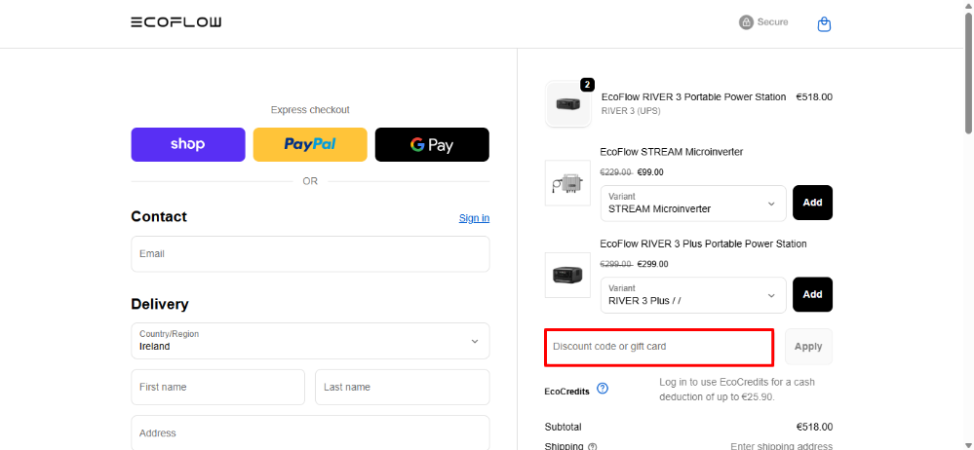Open the Country/Region dropdown showing Ireland
The image size is (974, 450).
[x=310, y=341]
